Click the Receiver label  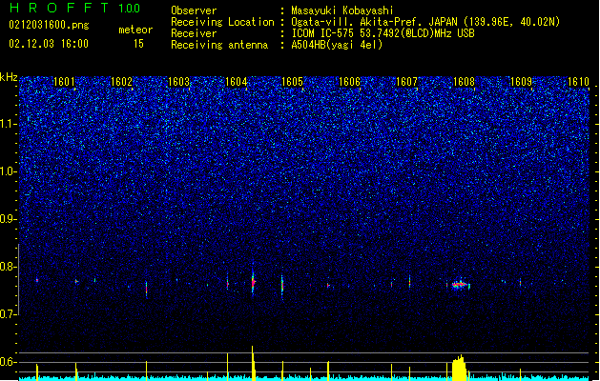click(x=194, y=33)
